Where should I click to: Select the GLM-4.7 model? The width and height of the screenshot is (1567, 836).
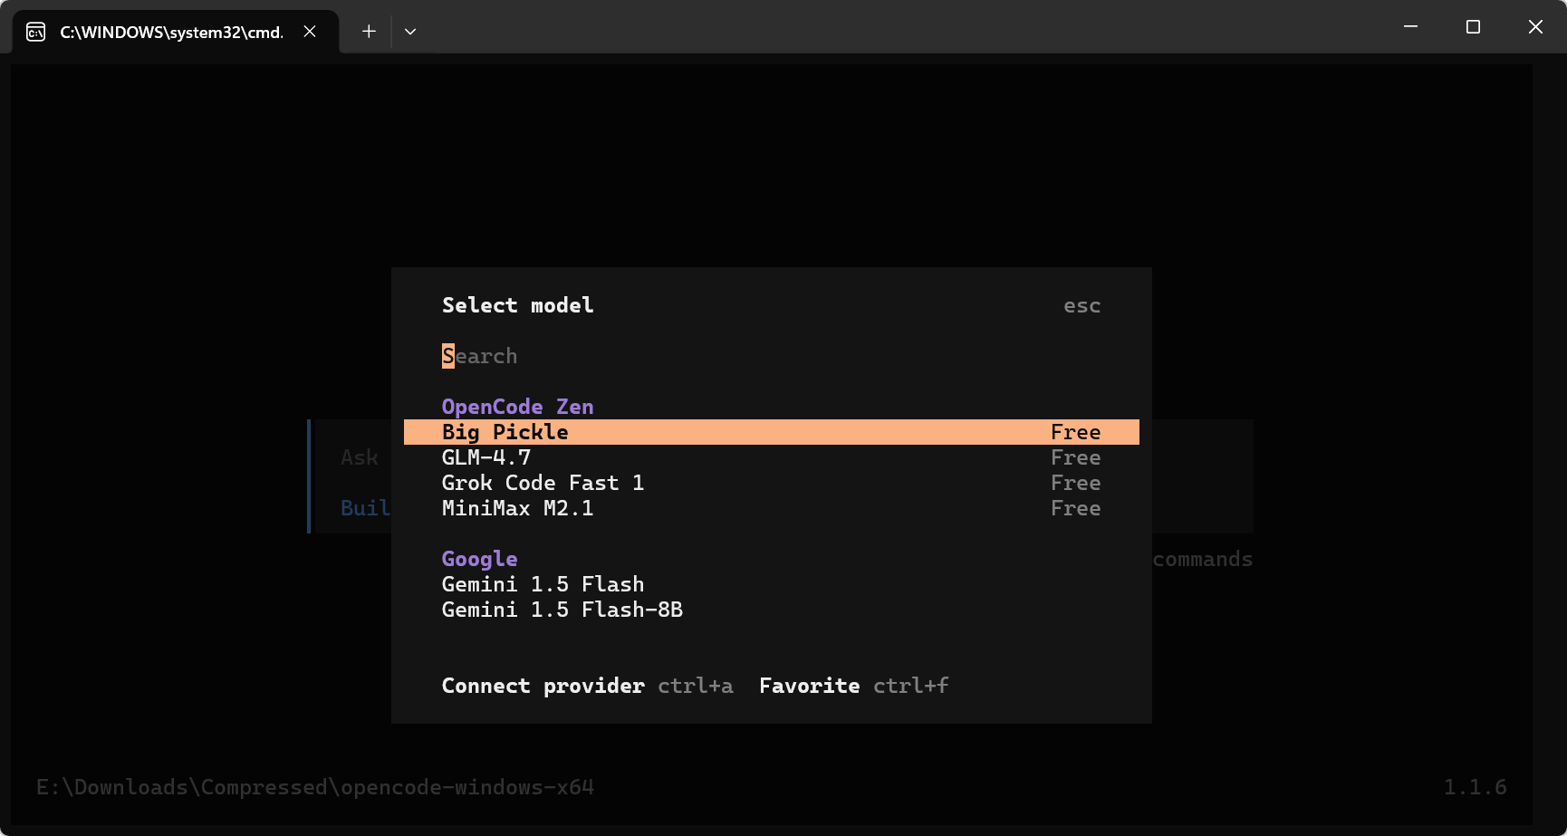pos(486,457)
